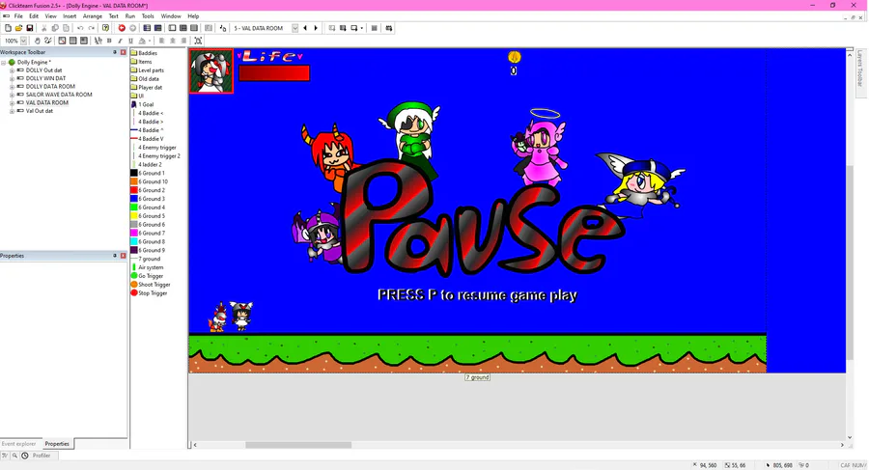This screenshot has width=869, height=470.
Task: Toggle italic text formatting
Action: [x=121, y=41]
